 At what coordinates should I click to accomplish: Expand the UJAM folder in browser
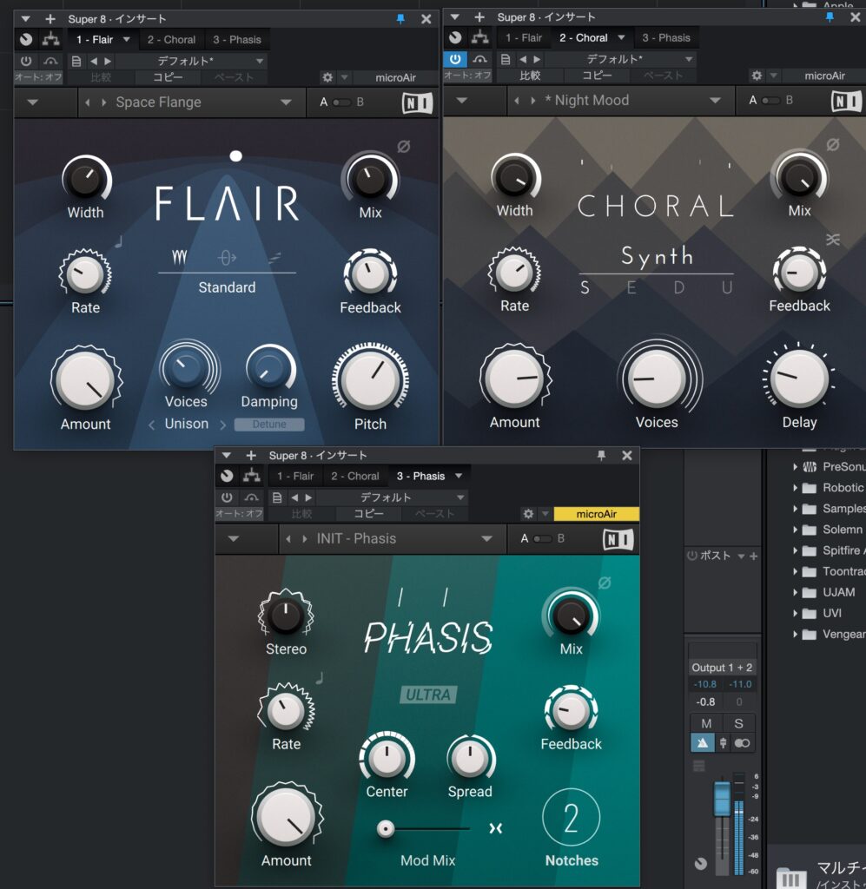tap(795, 592)
